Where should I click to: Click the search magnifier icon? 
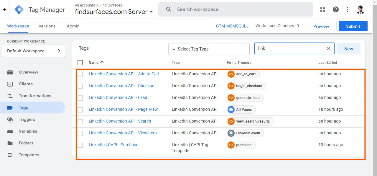[x=169, y=9]
